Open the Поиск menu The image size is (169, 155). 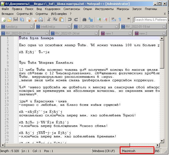click(x=29, y=9)
